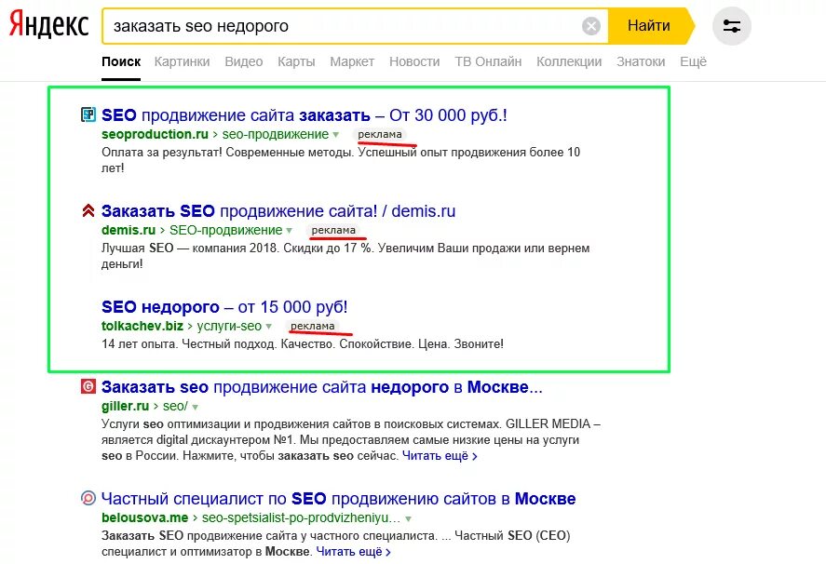The height and width of the screenshot is (564, 826).
Task: Click the seoproduction.ru favicon
Action: 88,114
